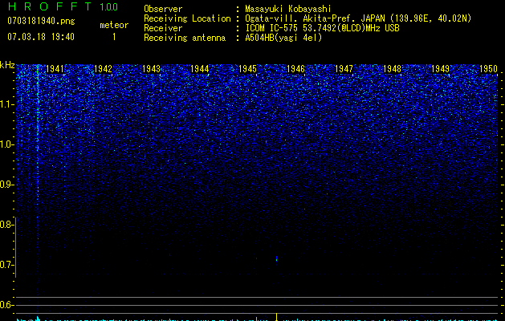Click the meteor echo blip near 0.7 kHz
This screenshot has height=321, width=505.
[x=276, y=259]
